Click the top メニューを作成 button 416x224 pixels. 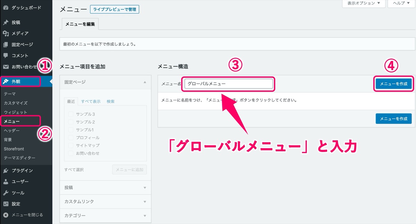393,84
